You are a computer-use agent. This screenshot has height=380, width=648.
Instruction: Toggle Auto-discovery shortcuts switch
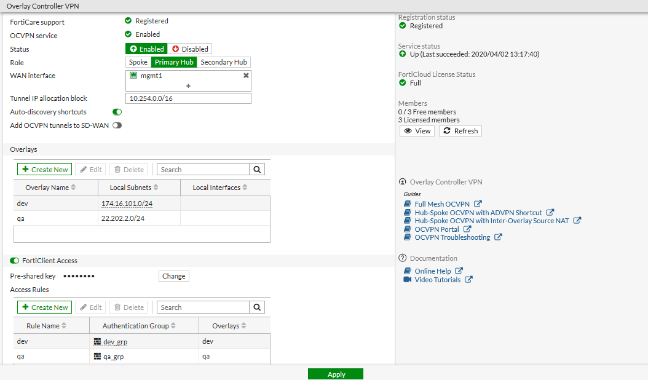[x=117, y=112]
